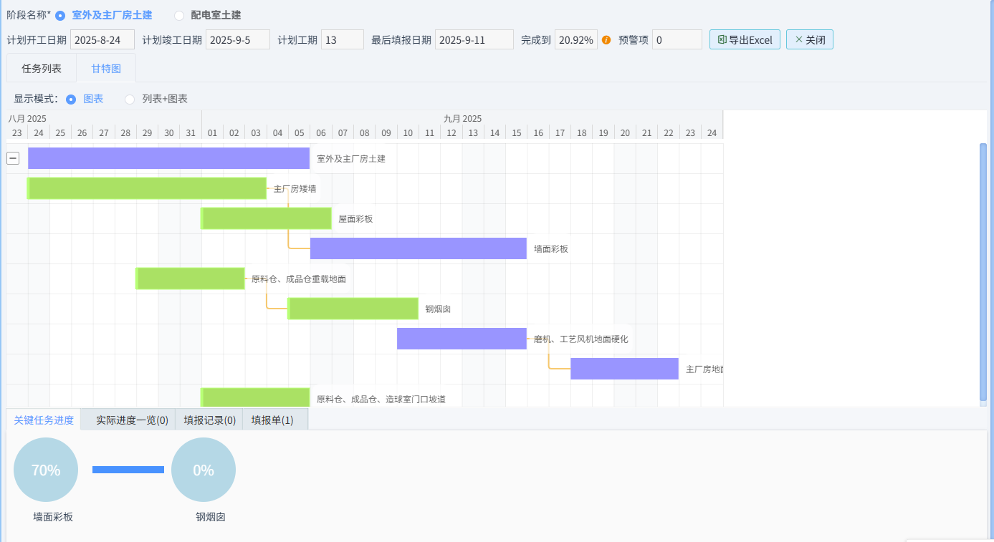Select the green 钢烟囱 Gantt bar

point(353,309)
